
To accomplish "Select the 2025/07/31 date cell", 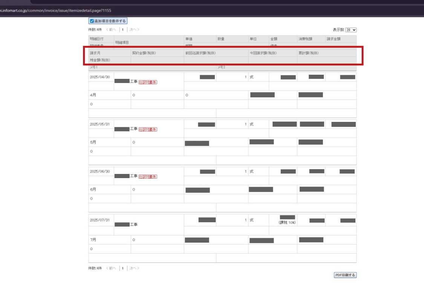I will coord(100,220).
